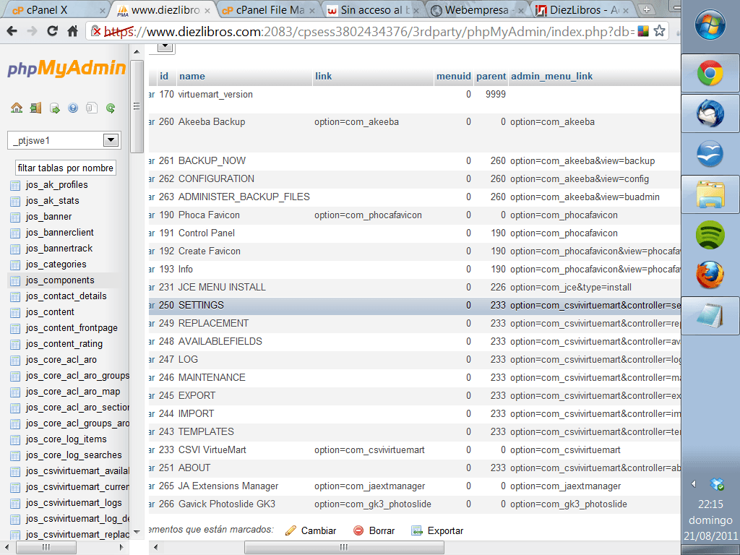The width and height of the screenshot is (740, 555).
Task: Select the CSVI VirtueMart name cell
Action: coord(212,449)
